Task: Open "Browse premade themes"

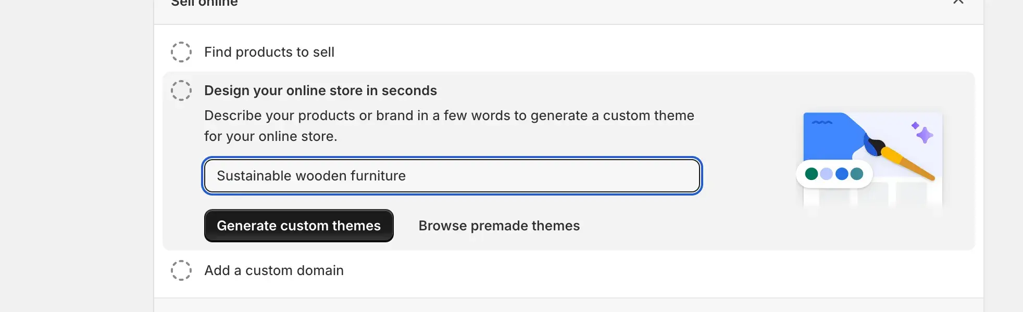Action: pyautogui.click(x=499, y=226)
